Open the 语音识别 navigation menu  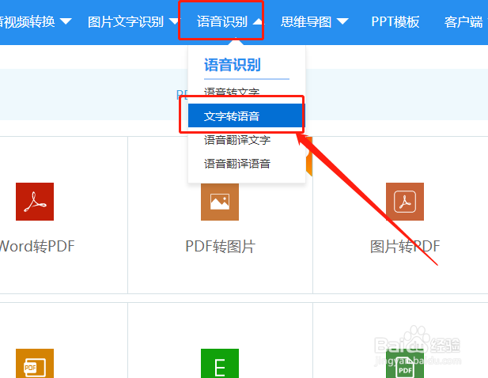point(222,22)
